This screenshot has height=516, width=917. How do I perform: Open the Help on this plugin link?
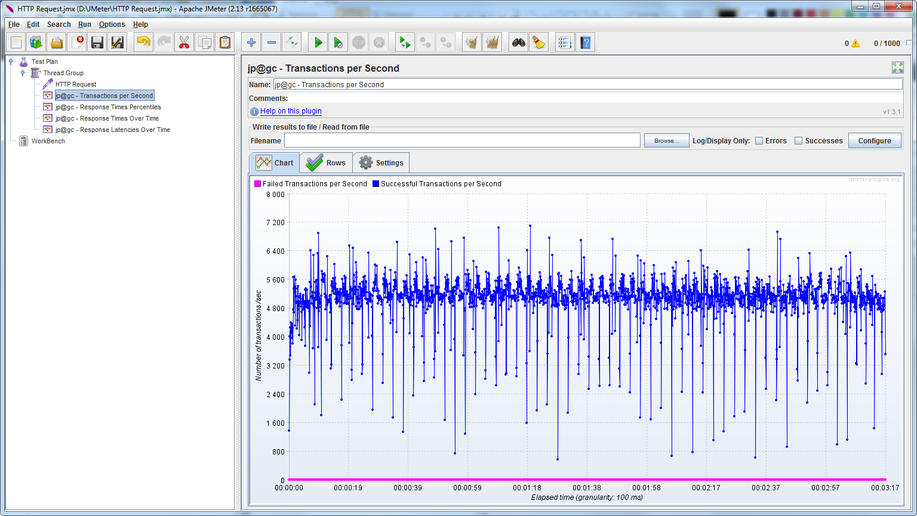pos(291,111)
